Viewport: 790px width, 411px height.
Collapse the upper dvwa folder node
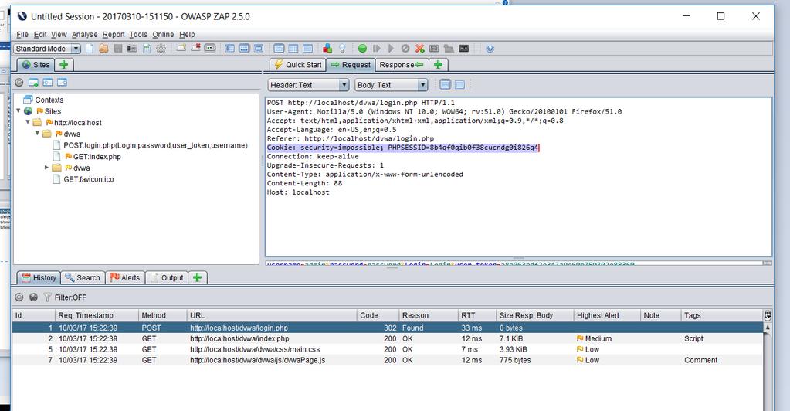click(37, 134)
